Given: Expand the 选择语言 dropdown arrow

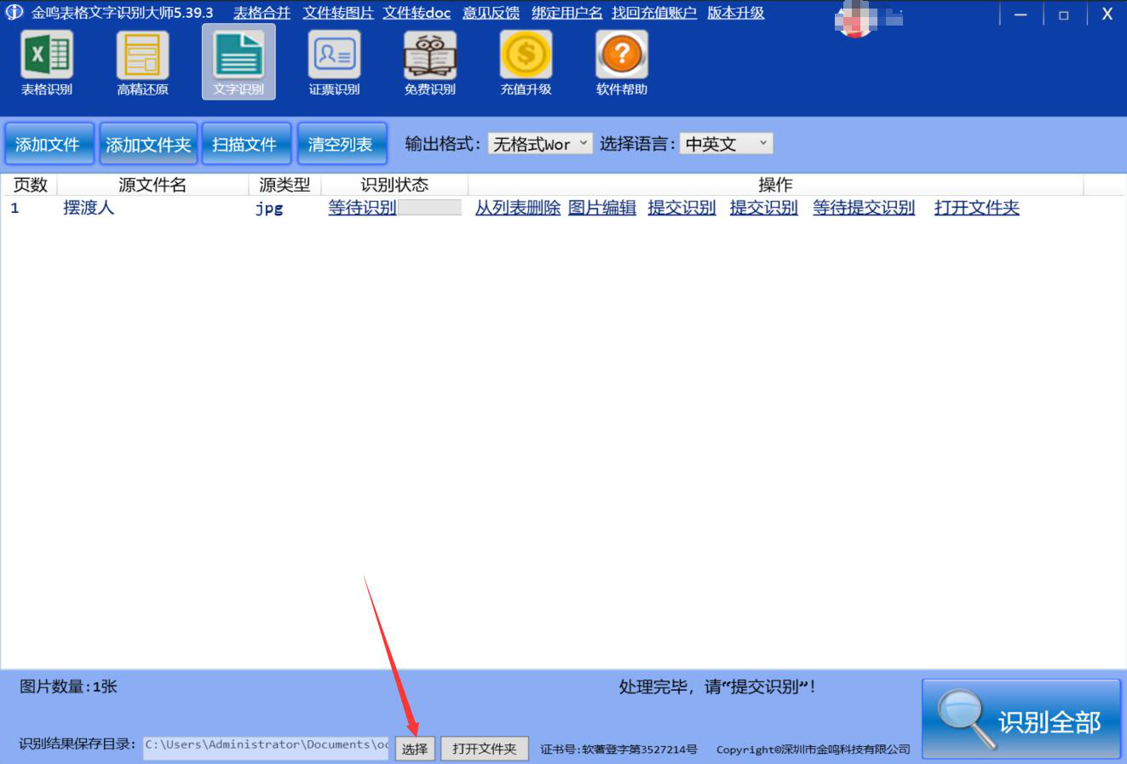Looking at the screenshot, I should point(763,143).
